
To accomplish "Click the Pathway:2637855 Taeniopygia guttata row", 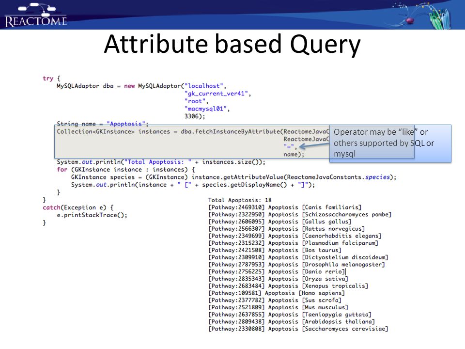I will 290,315.
